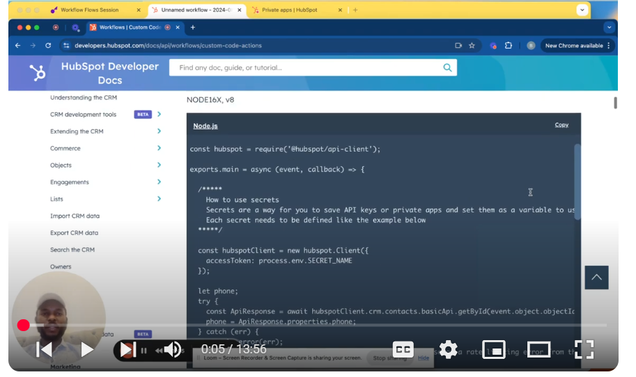Click the search magnifier icon in docs search

pyautogui.click(x=447, y=67)
